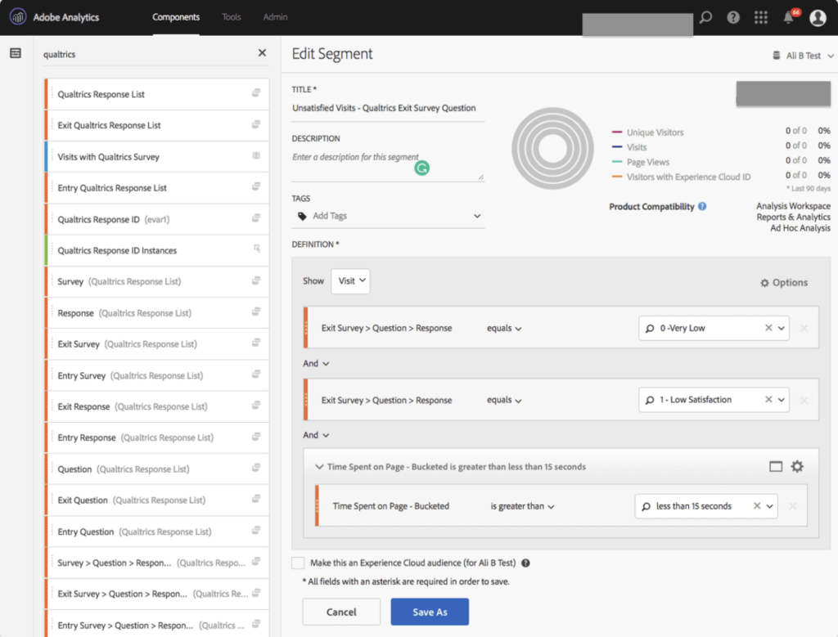Open the Tools menu

(232, 17)
